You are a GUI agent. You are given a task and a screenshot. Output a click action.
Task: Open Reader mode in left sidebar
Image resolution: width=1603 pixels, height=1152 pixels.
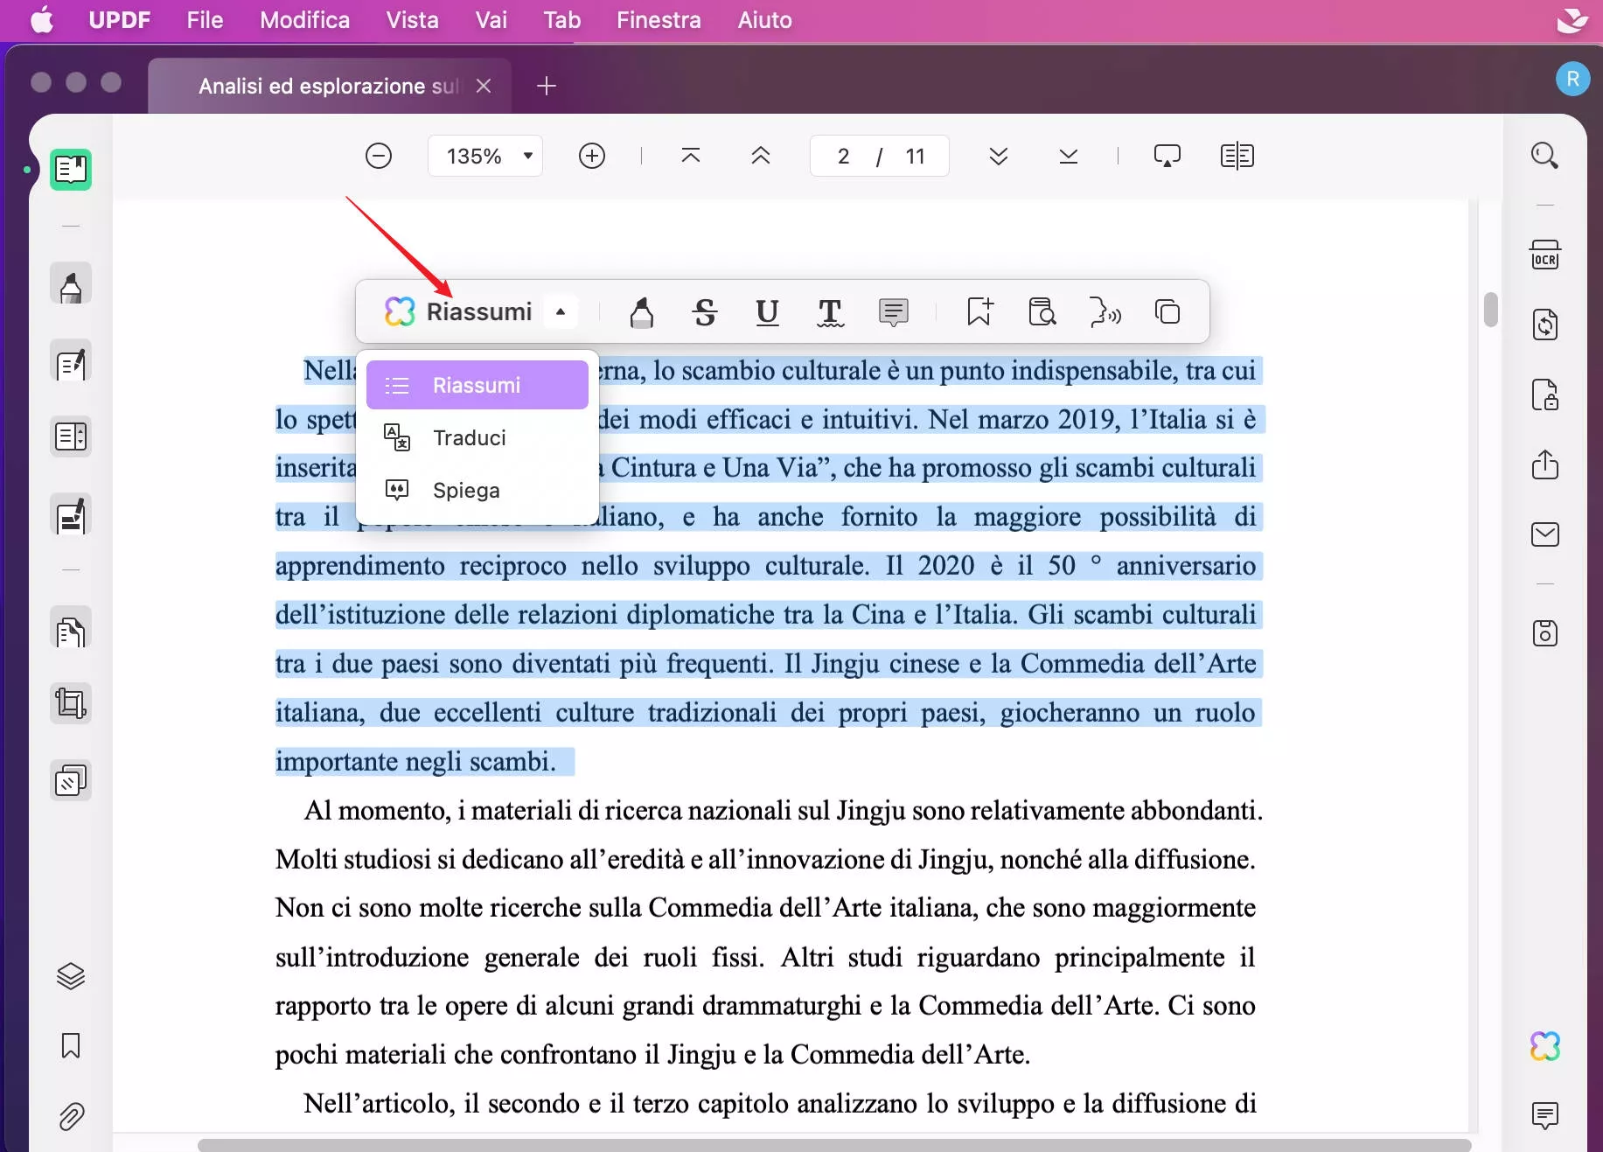pos(71,169)
